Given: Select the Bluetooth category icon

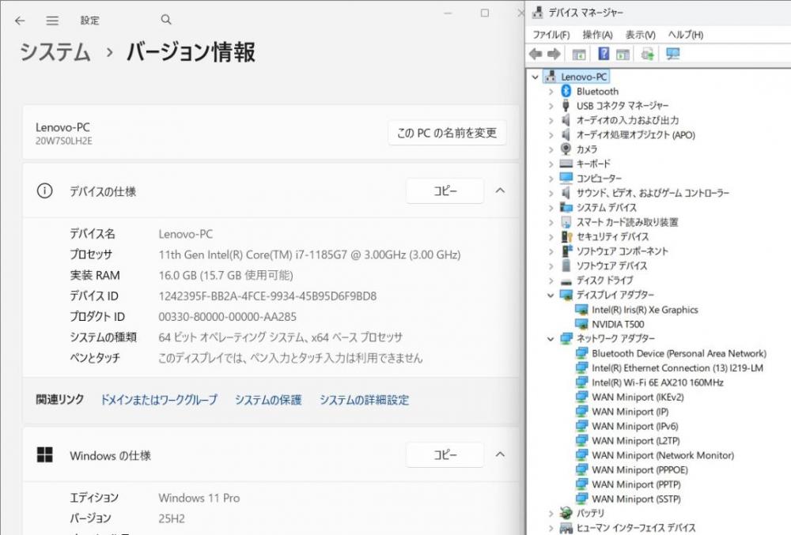Looking at the screenshot, I should tap(566, 91).
